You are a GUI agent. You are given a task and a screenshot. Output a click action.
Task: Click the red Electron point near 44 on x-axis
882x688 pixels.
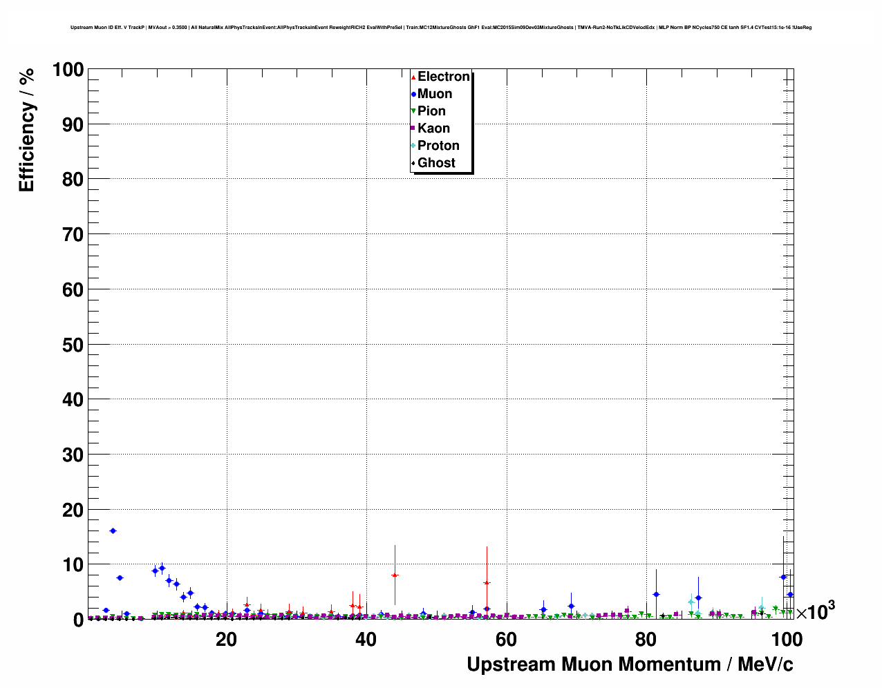click(395, 575)
